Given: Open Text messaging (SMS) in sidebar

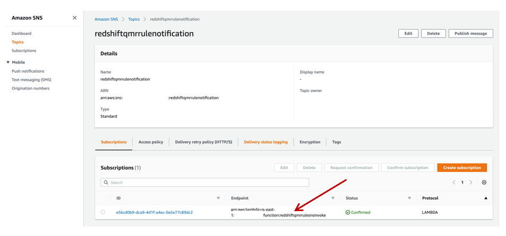Looking at the screenshot, I should (32, 80).
